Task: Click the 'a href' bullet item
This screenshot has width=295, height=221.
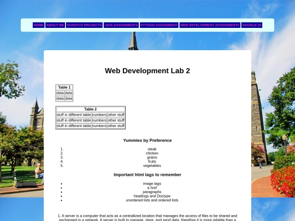Action: tap(152, 188)
